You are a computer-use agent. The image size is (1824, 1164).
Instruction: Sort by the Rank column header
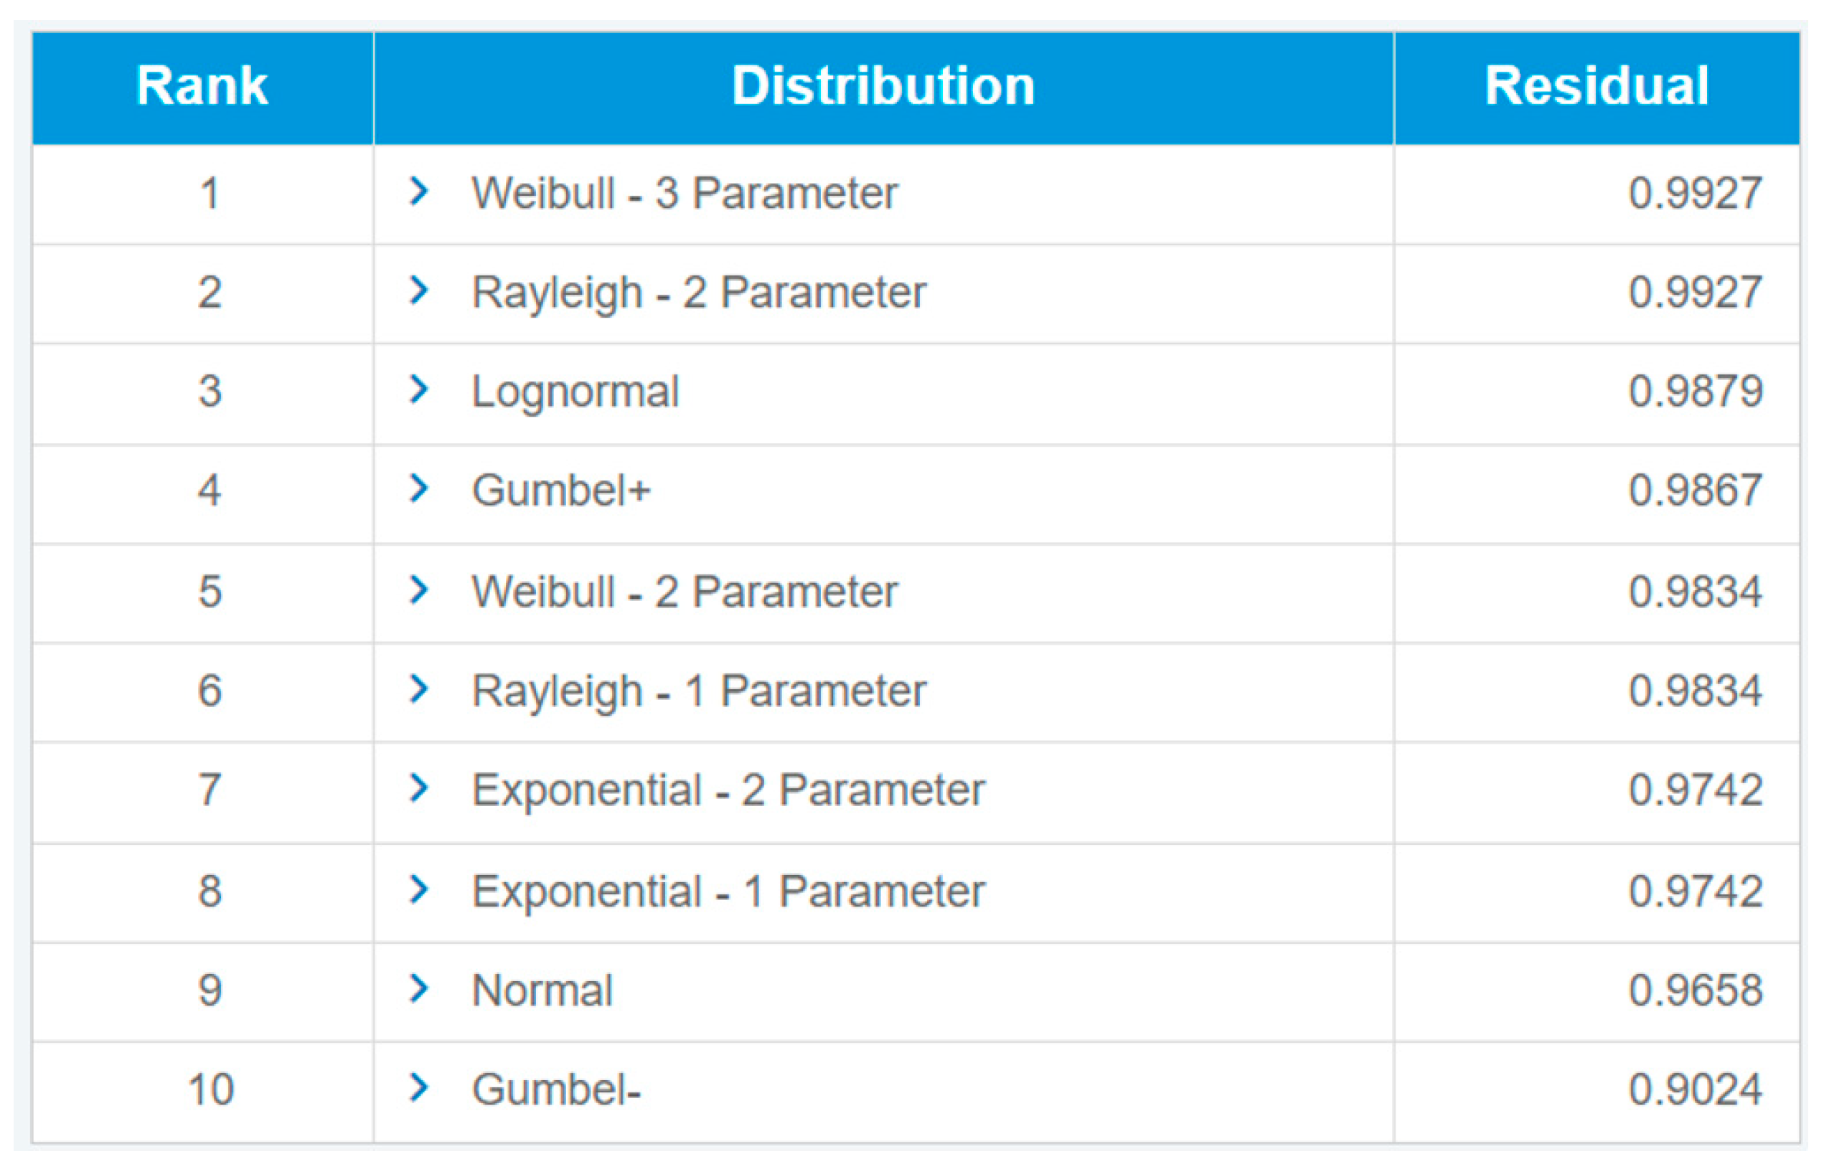[x=202, y=85]
